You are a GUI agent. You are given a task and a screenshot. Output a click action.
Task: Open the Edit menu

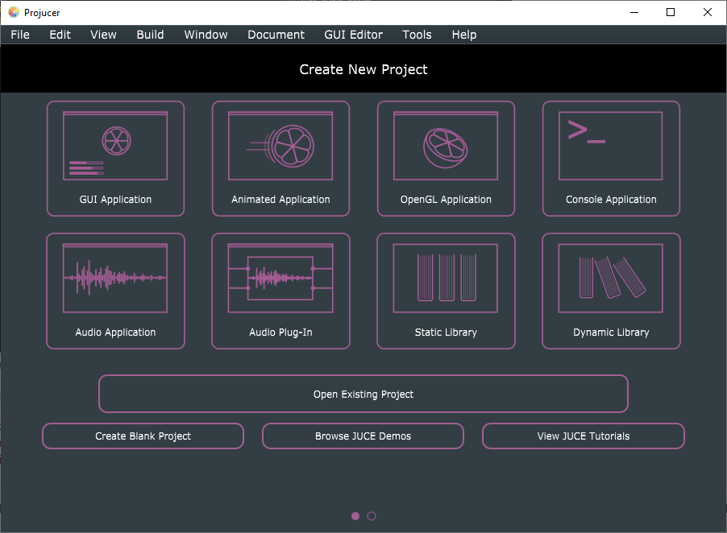point(60,35)
